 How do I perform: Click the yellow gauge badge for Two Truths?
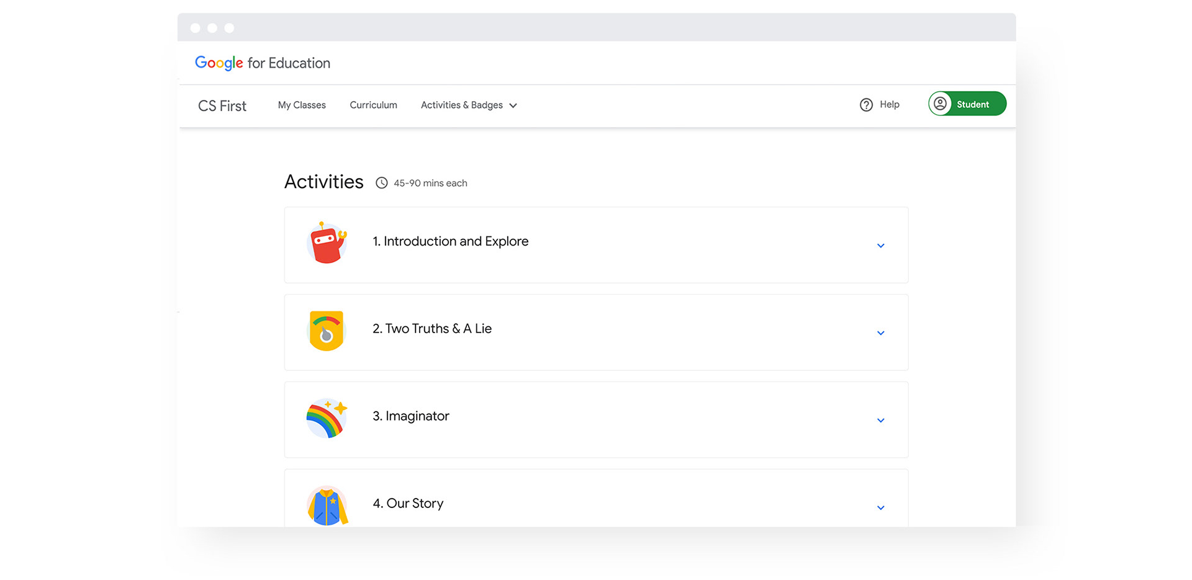pos(327,331)
